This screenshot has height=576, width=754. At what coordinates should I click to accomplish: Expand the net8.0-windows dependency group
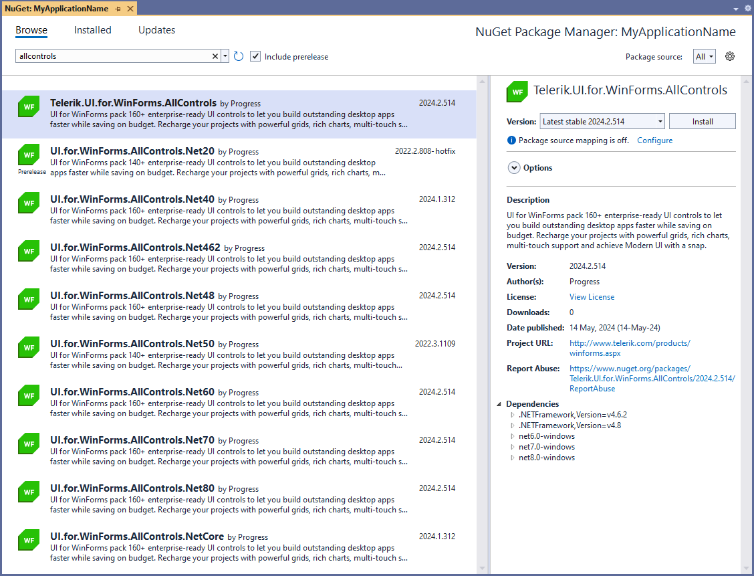513,458
